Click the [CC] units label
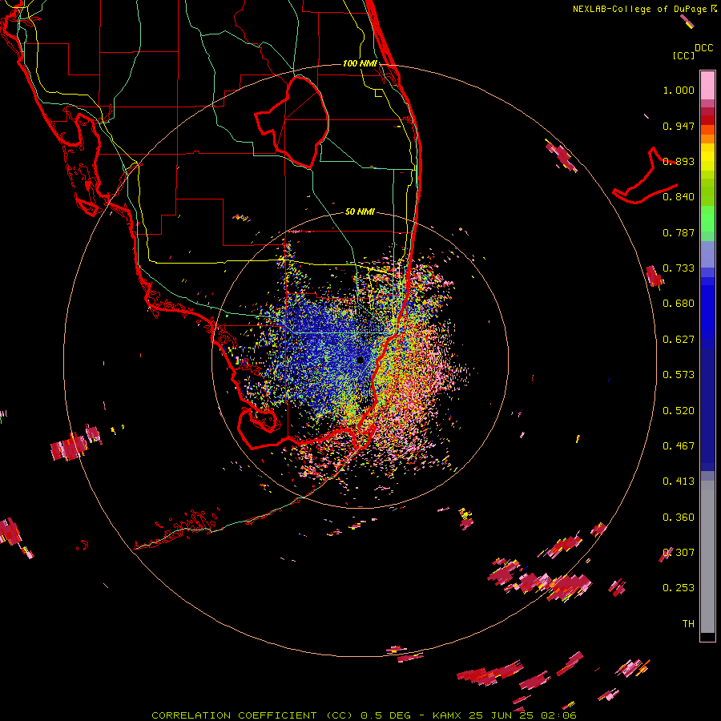This screenshot has width=721, height=721. coord(683,55)
